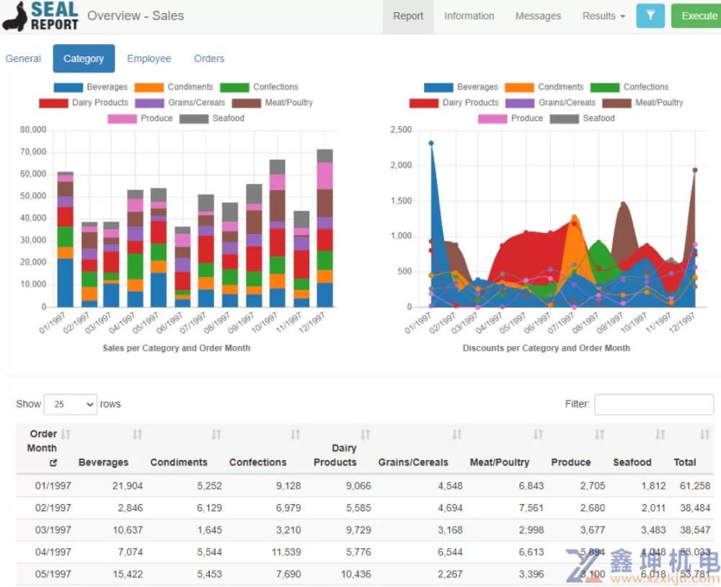Toggle Produce in discounts chart legend
The image size is (721, 587).
511,118
